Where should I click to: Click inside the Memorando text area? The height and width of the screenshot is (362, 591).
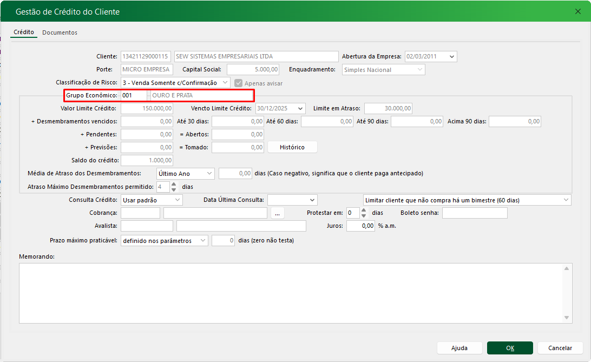[x=290, y=293]
